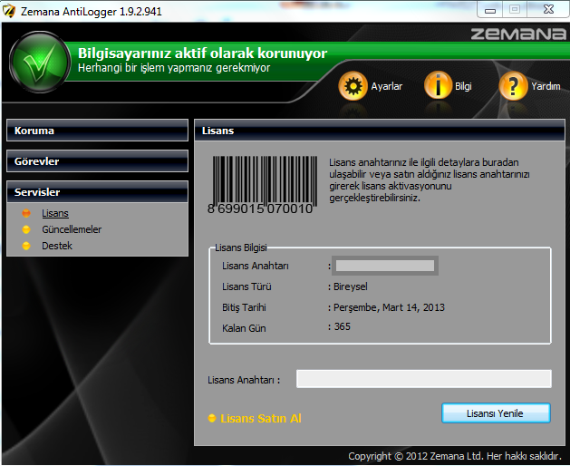Click the 'Bitiş Tarihi' label
This screenshot has height=466, width=570.
pos(244,307)
